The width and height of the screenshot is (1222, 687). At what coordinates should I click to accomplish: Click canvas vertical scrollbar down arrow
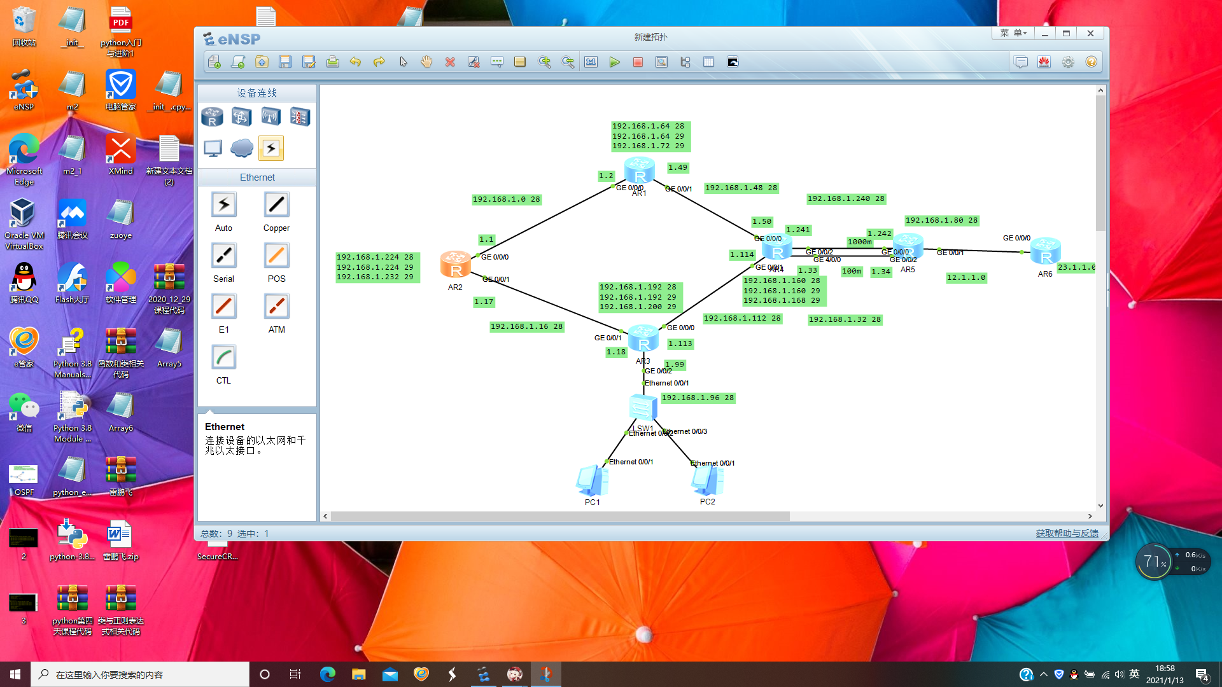pos(1100,506)
